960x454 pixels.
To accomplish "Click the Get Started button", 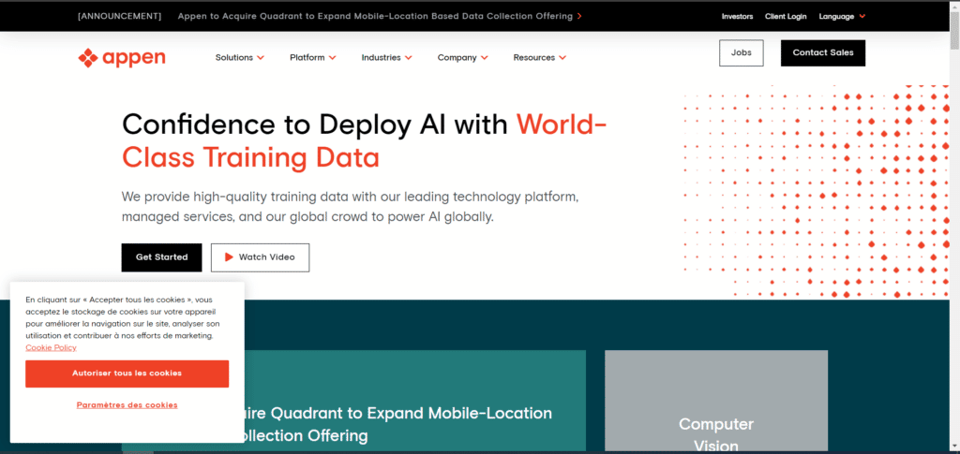I will tap(161, 257).
